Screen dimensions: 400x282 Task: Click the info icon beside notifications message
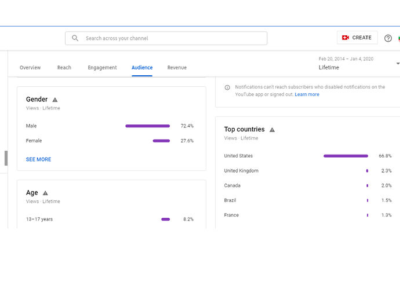pos(227,87)
